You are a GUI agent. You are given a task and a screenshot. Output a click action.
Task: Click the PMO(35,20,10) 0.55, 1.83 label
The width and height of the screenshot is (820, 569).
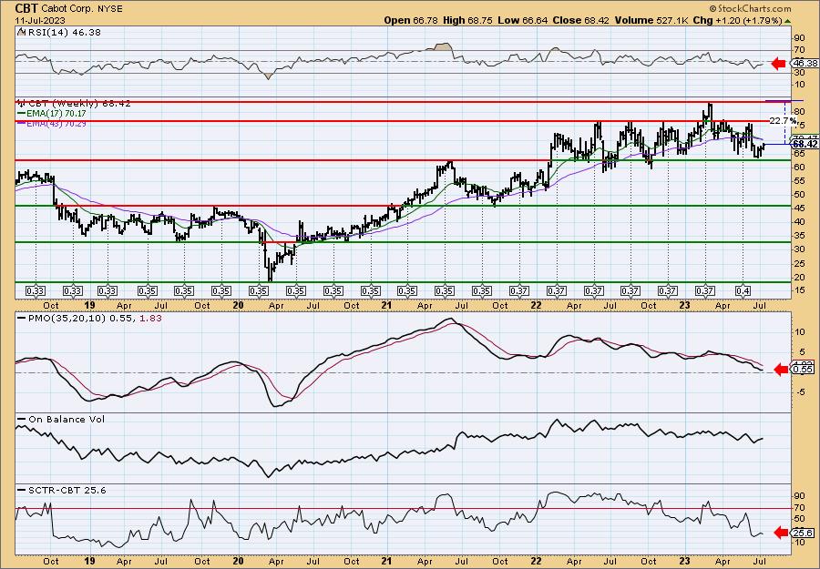pyautogui.click(x=95, y=317)
